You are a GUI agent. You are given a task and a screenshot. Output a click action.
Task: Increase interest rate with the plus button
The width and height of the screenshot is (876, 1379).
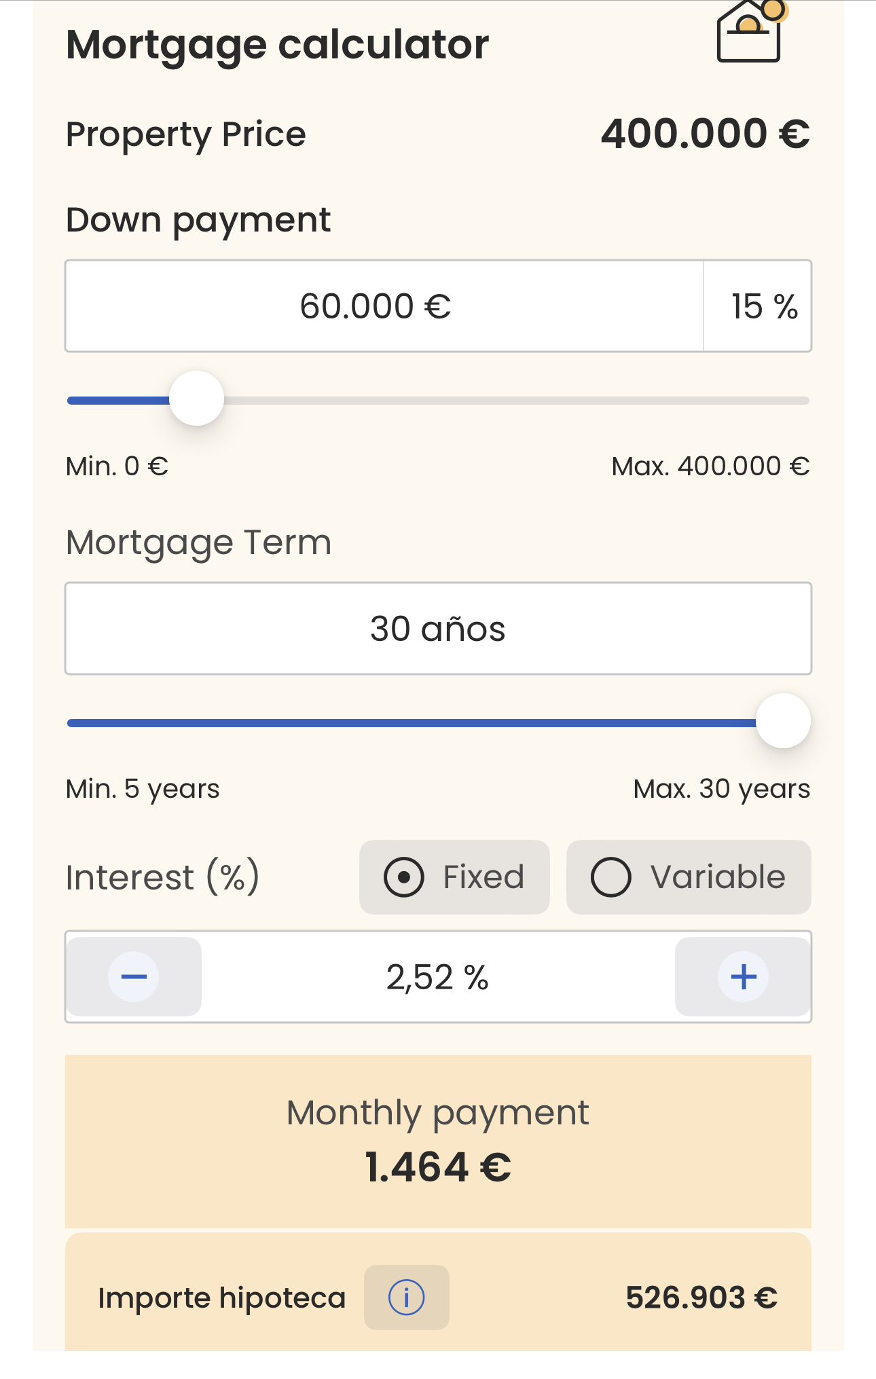pos(743,976)
